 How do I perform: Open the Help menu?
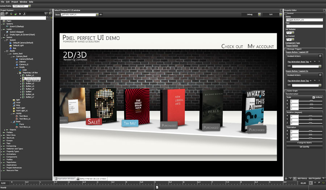31,2
